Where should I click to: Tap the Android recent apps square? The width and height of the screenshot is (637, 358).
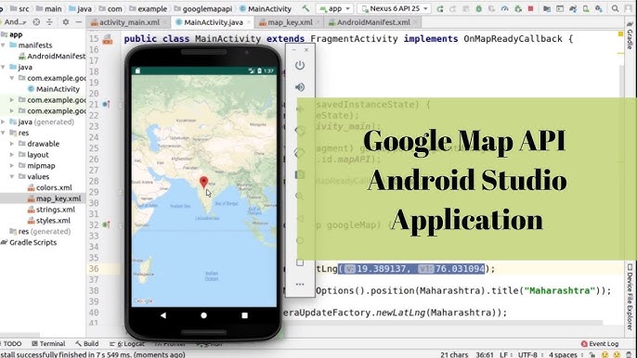(x=244, y=315)
